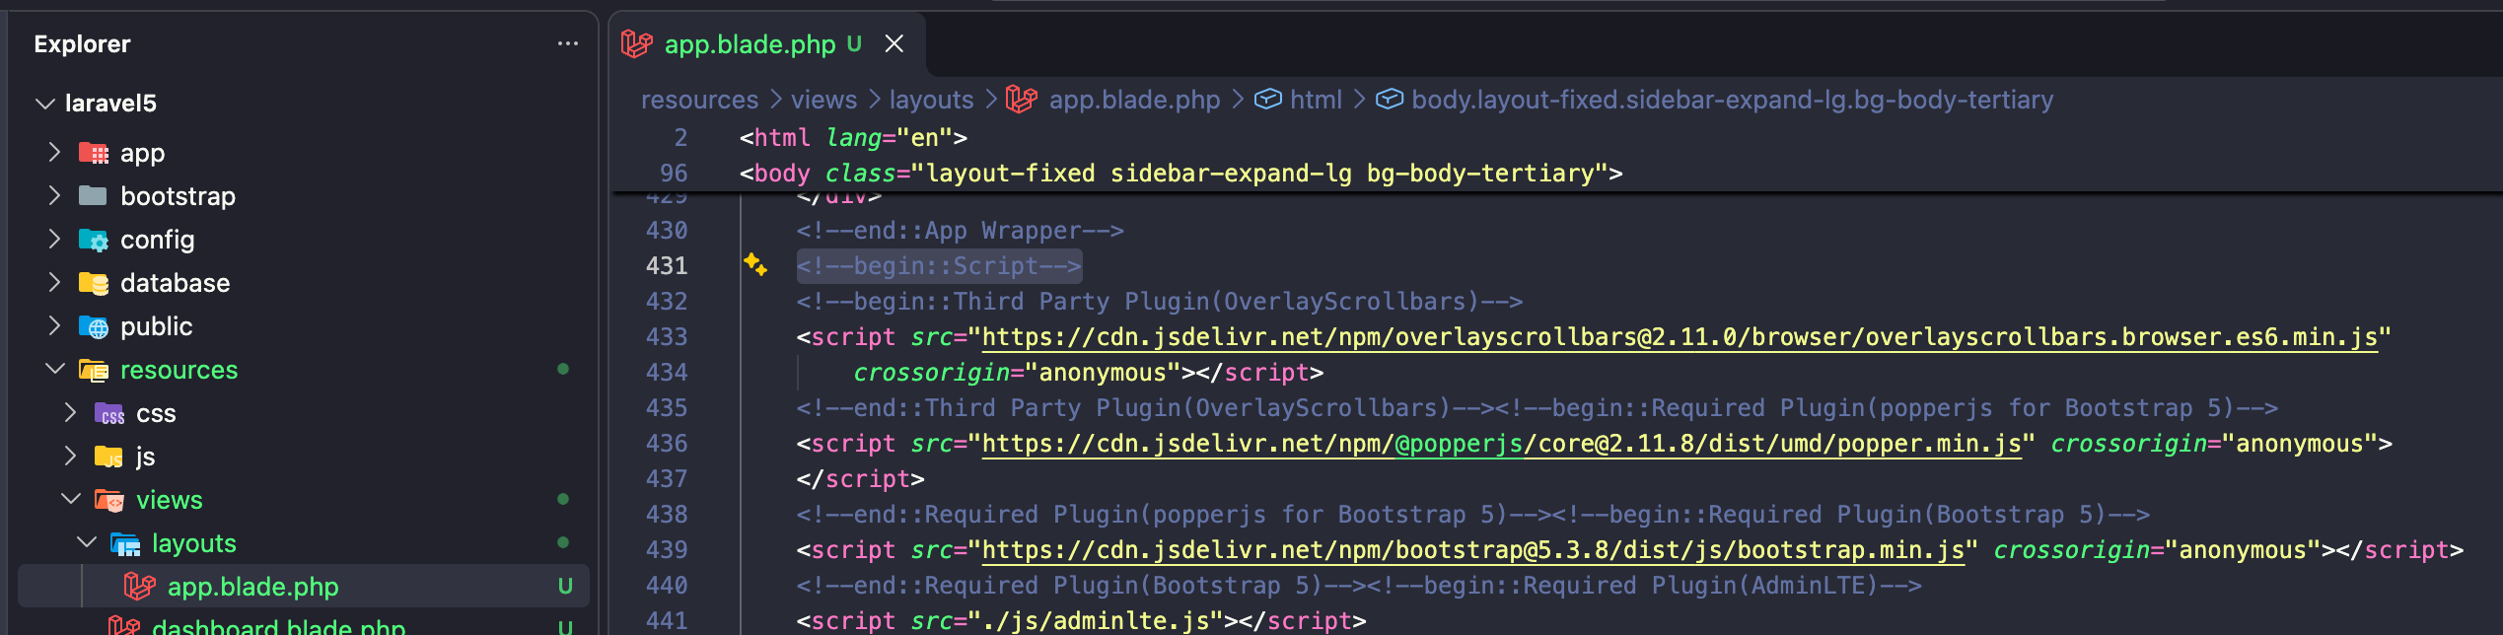
Task: Click the begin::Script comment on line 431
Action: click(939, 266)
